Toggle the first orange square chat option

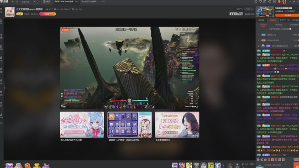(269, 160)
